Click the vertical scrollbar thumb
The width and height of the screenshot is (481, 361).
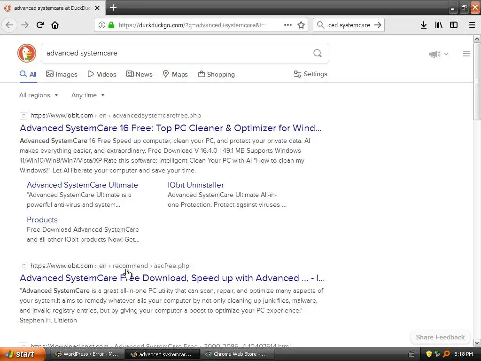(477, 81)
